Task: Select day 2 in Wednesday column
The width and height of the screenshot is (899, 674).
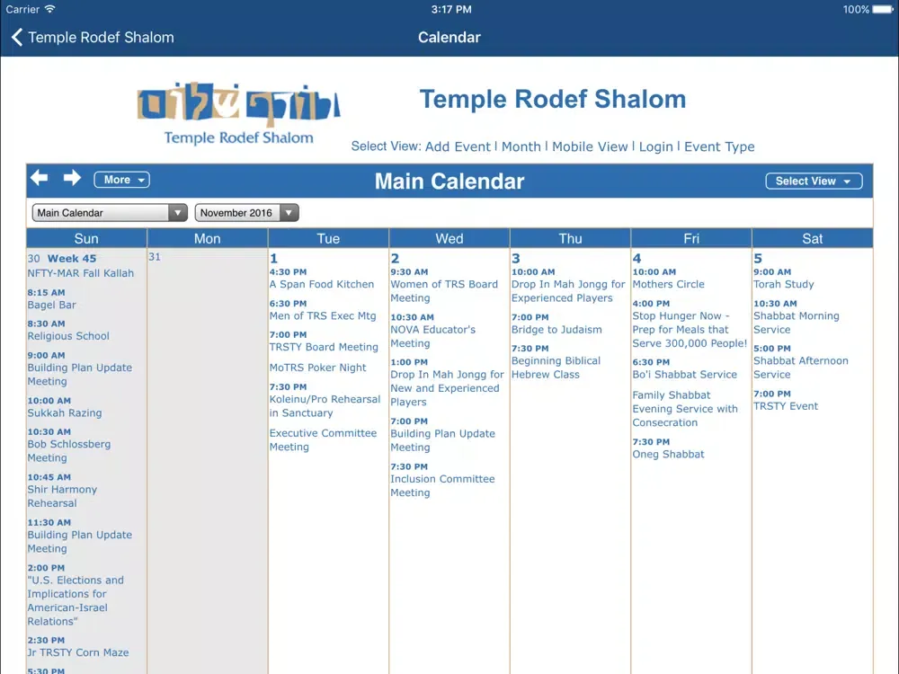Action: click(395, 259)
